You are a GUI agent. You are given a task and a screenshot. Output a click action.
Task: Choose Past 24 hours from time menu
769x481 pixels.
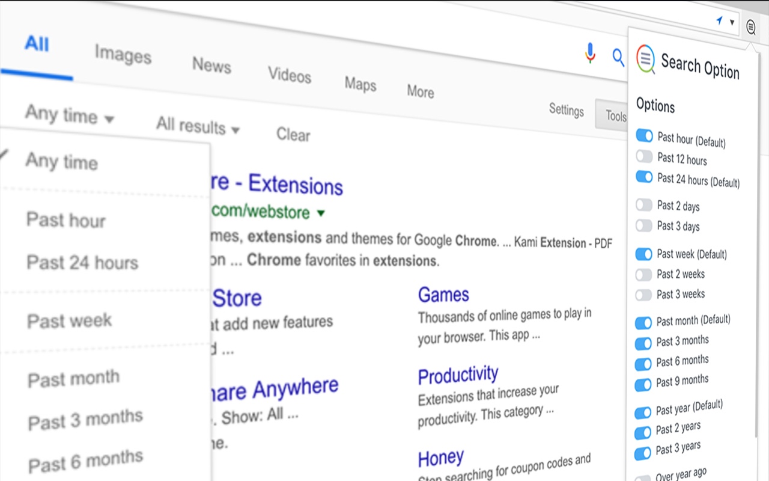click(82, 262)
